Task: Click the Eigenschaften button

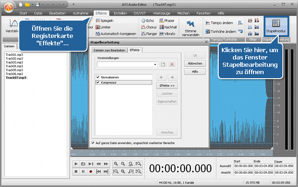Action: pyautogui.click(x=167, y=102)
